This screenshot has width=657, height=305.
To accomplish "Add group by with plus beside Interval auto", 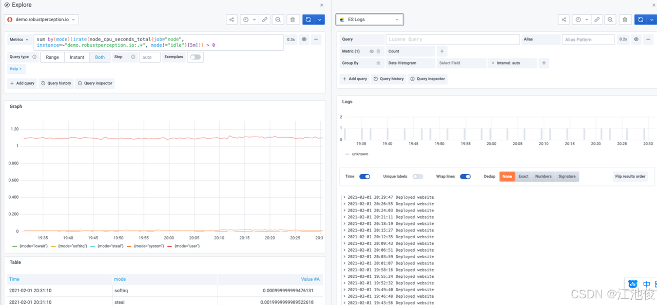I will [544, 63].
